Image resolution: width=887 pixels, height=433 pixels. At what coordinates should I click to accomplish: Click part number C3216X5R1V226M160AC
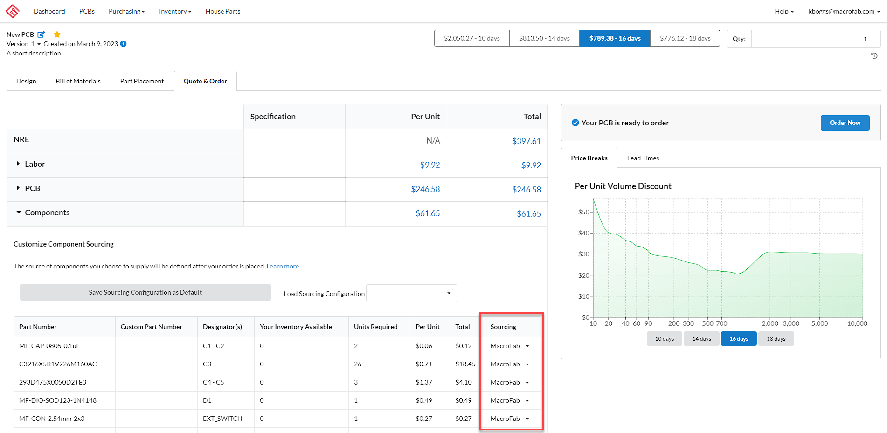pos(58,364)
